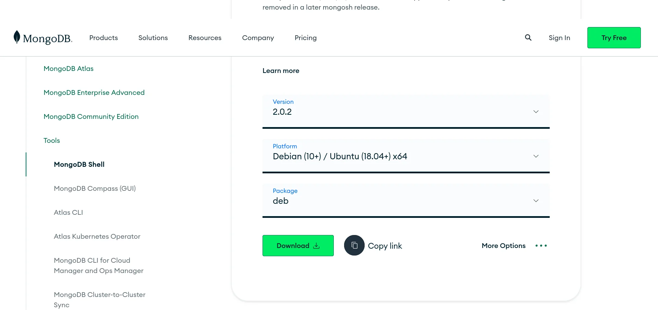Click the More Options label
The image size is (658, 310).
pos(503,246)
